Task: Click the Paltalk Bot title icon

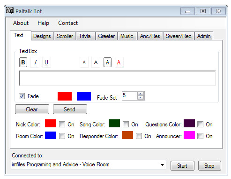Action: (x=10, y=11)
